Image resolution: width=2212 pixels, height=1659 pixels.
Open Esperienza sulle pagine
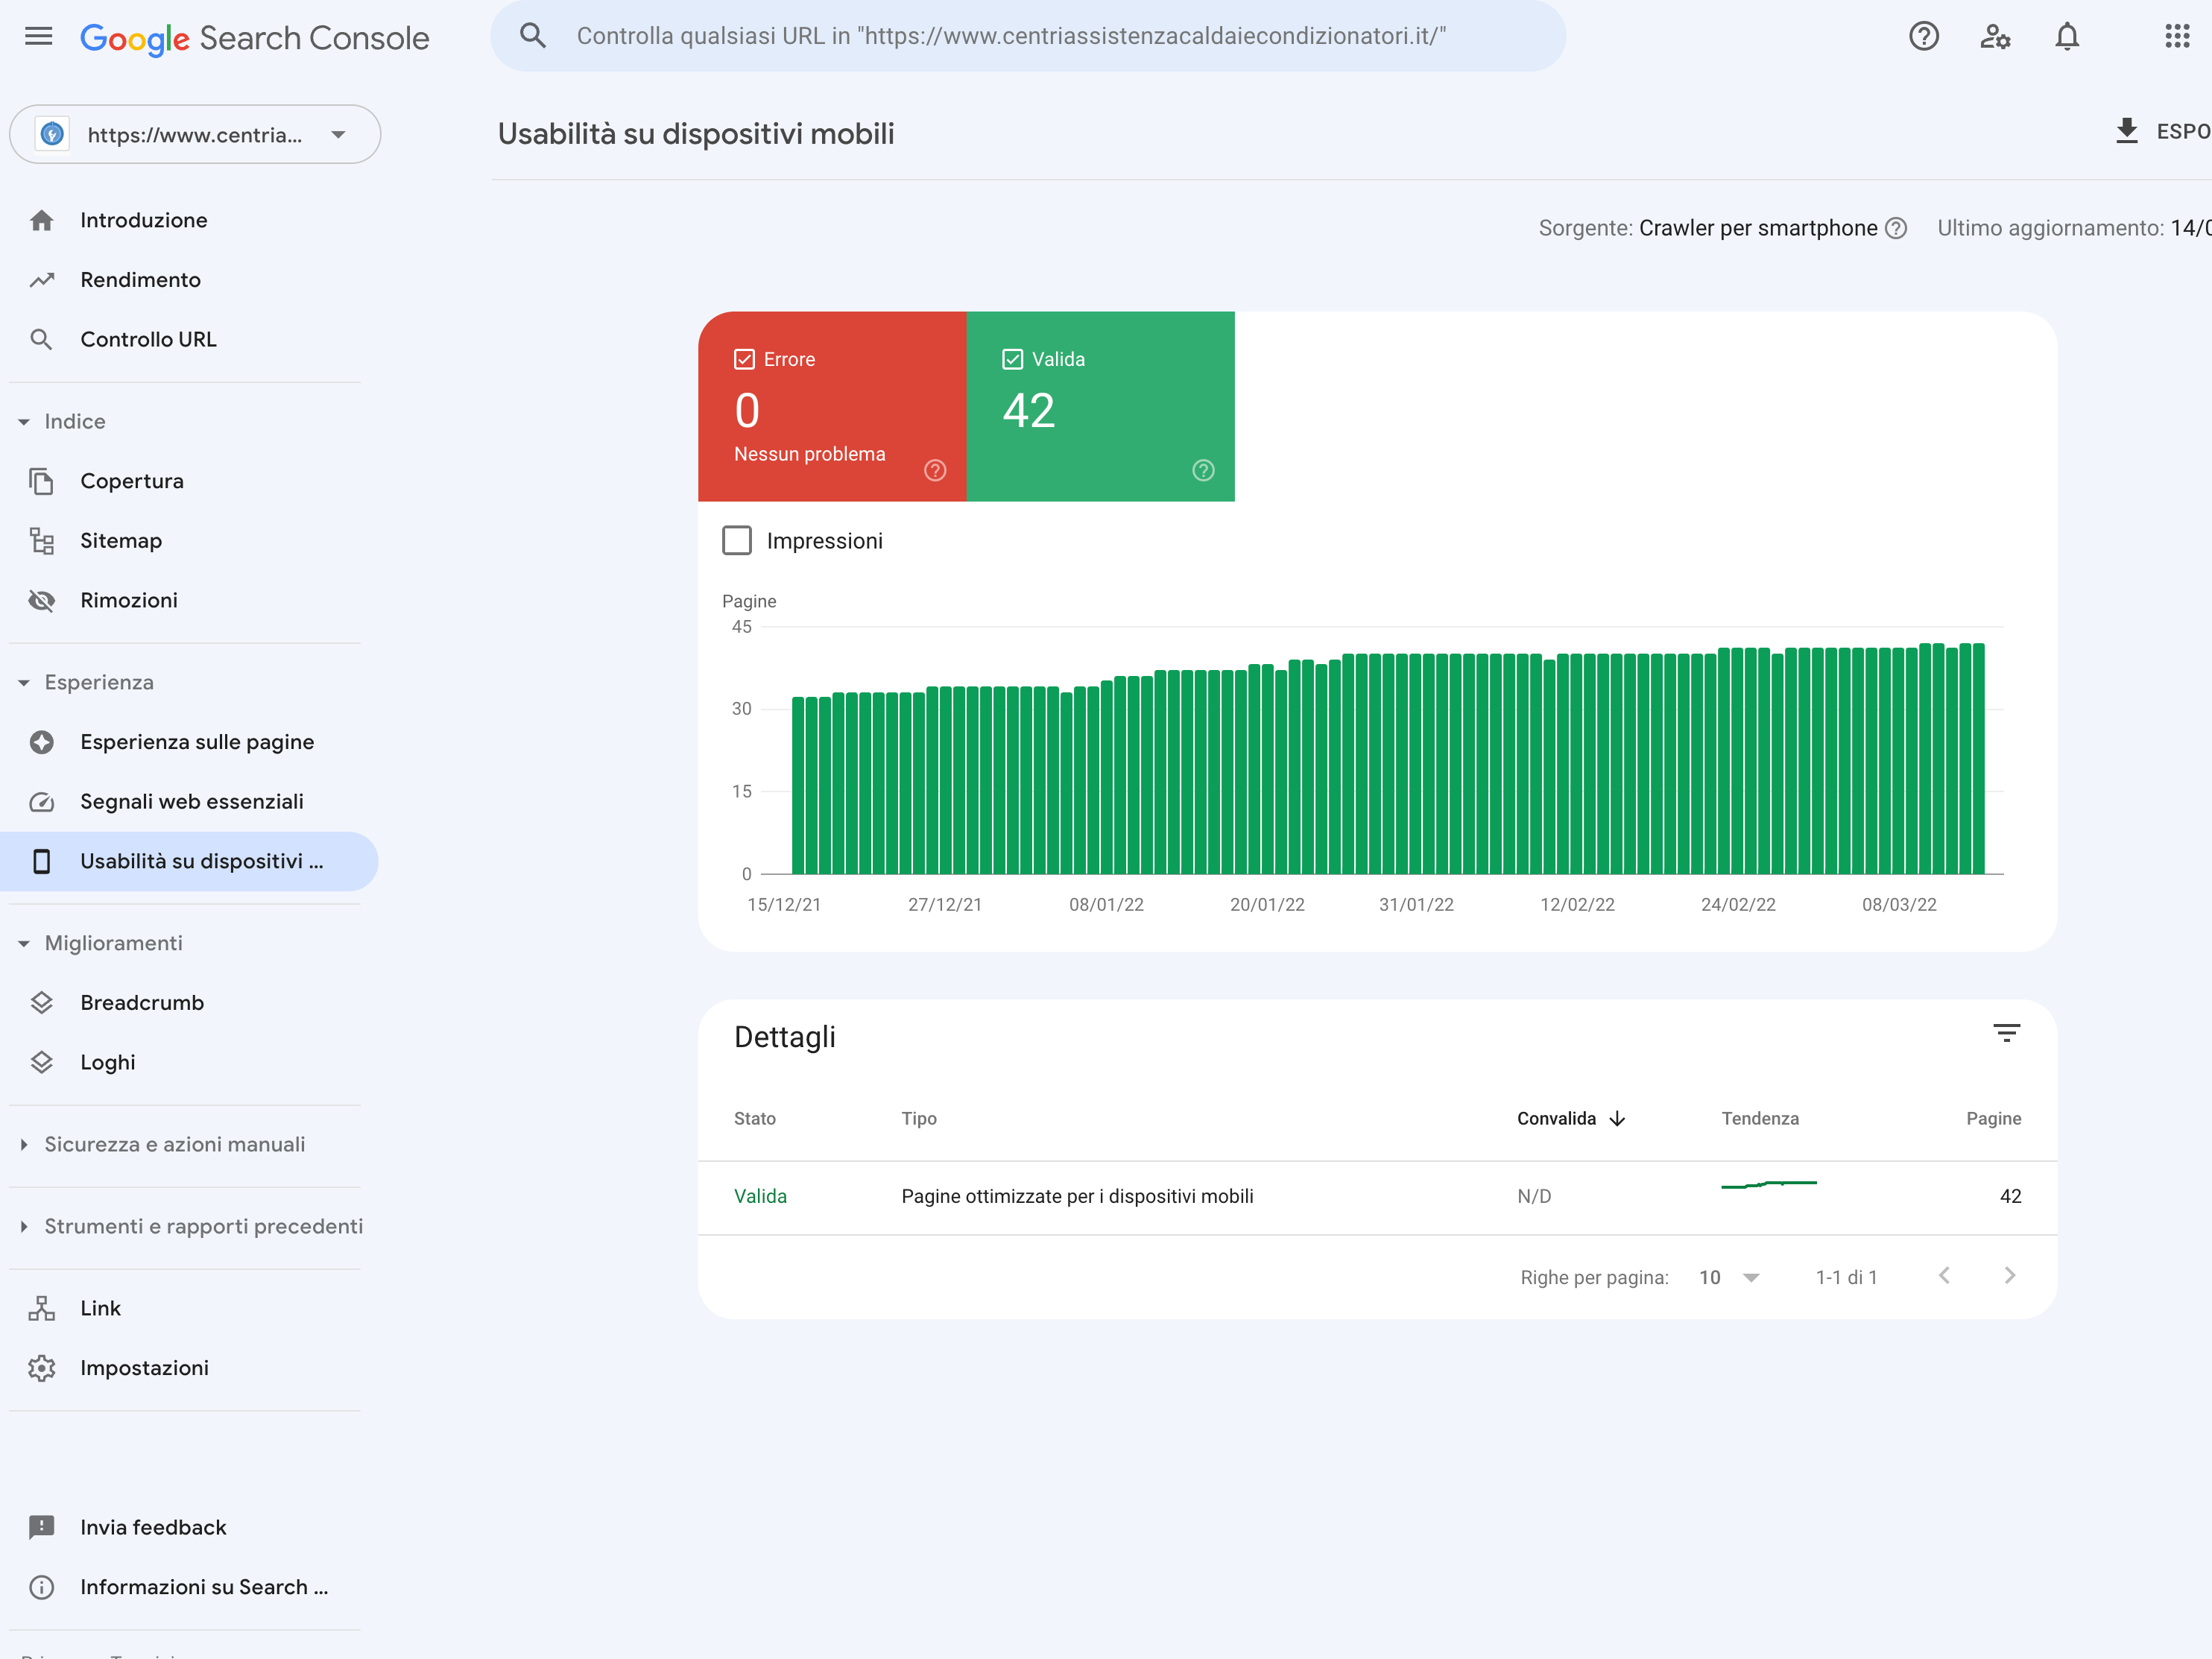click(197, 742)
